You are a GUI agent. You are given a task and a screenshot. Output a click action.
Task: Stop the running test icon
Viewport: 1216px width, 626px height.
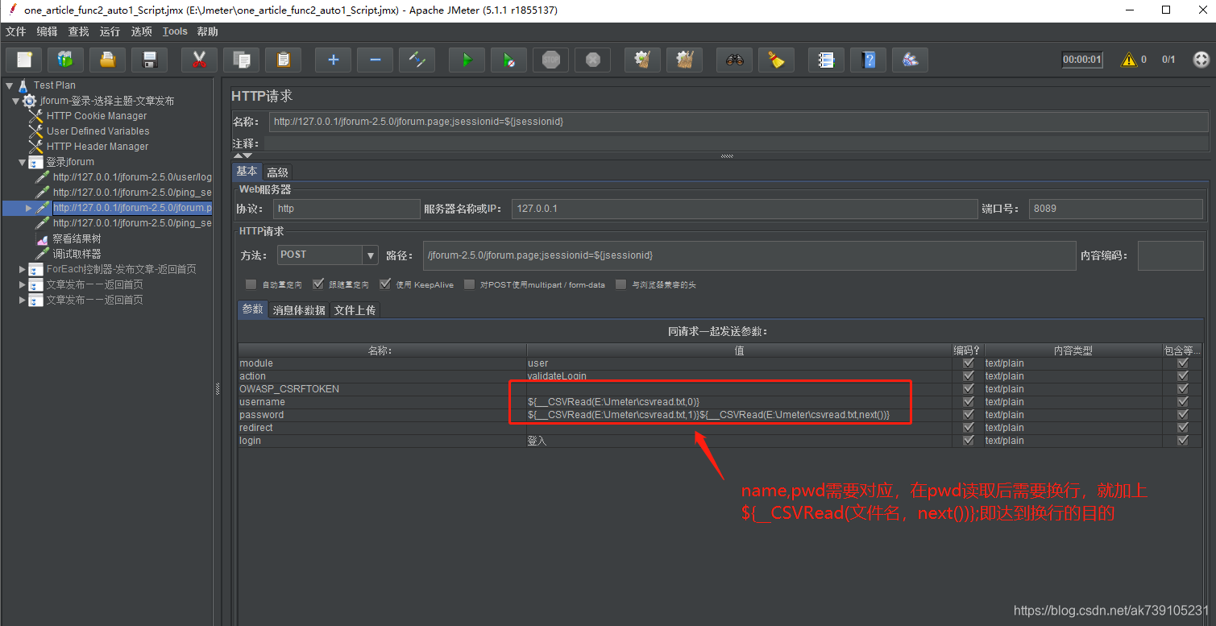click(550, 60)
